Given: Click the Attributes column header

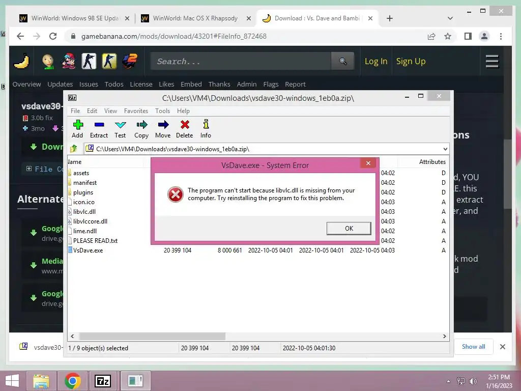Looking at the screenshot, I should tap(432, 161).
